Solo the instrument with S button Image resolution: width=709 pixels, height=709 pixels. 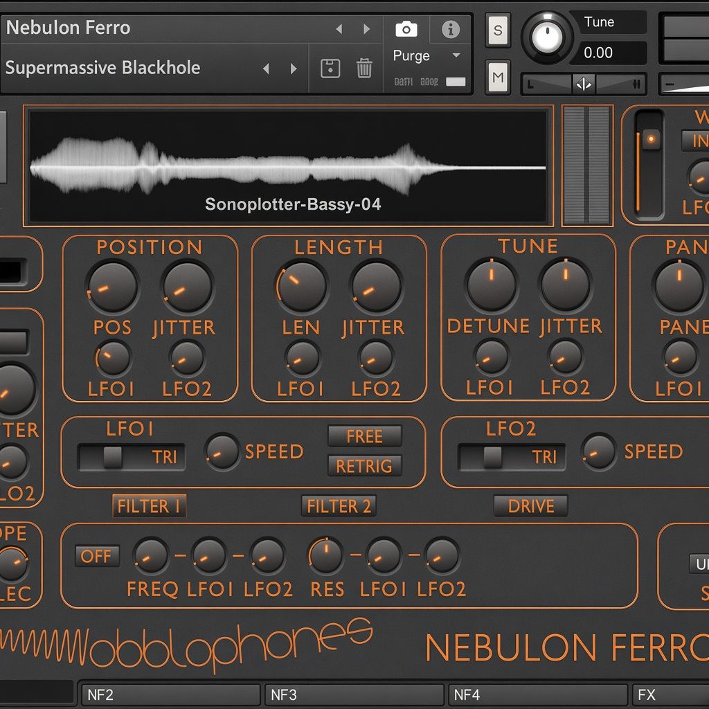point(498,30)
